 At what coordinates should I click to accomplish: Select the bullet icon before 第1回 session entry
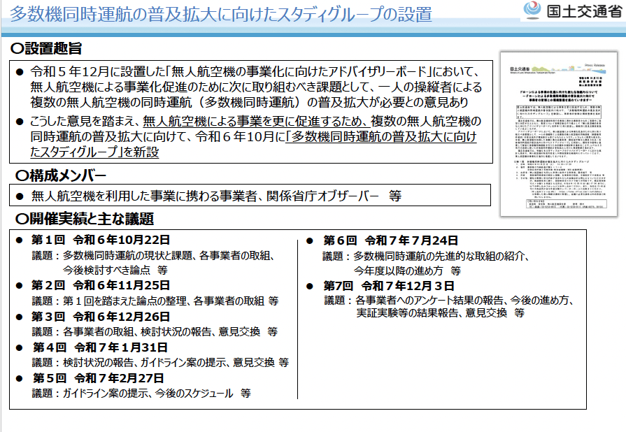(20, 238)
